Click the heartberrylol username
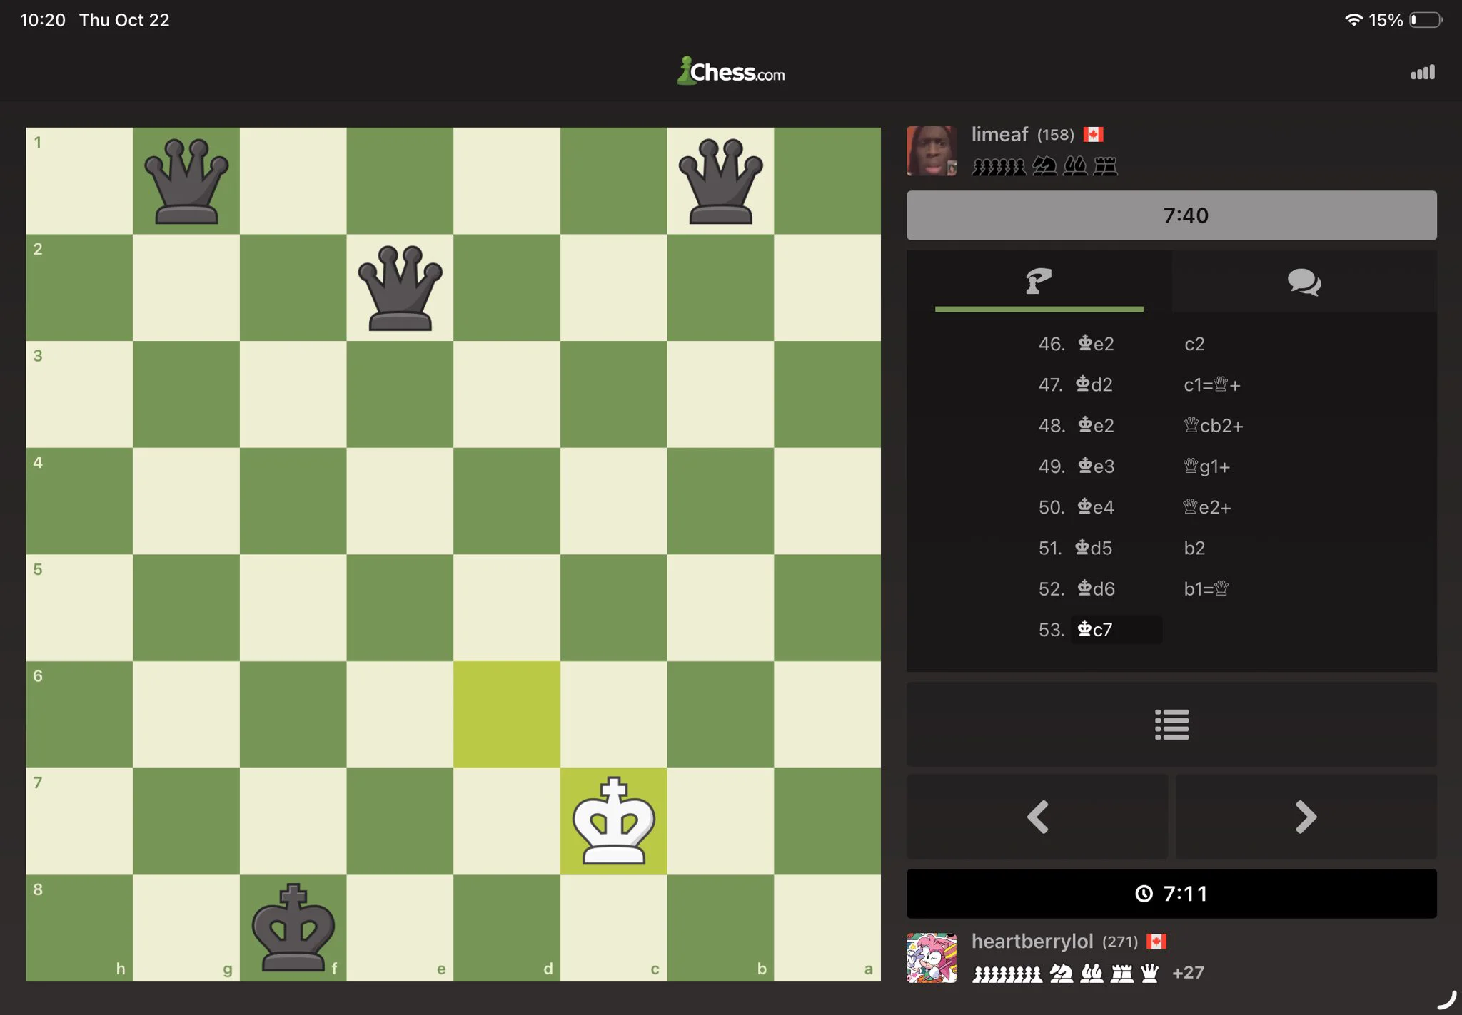 [1032, 942]
